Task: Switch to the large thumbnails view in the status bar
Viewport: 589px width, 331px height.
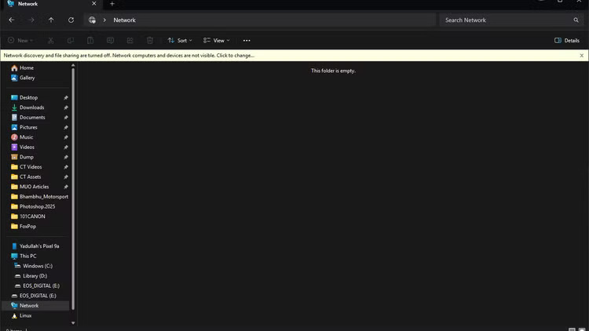Action: (x=581, y=329)
